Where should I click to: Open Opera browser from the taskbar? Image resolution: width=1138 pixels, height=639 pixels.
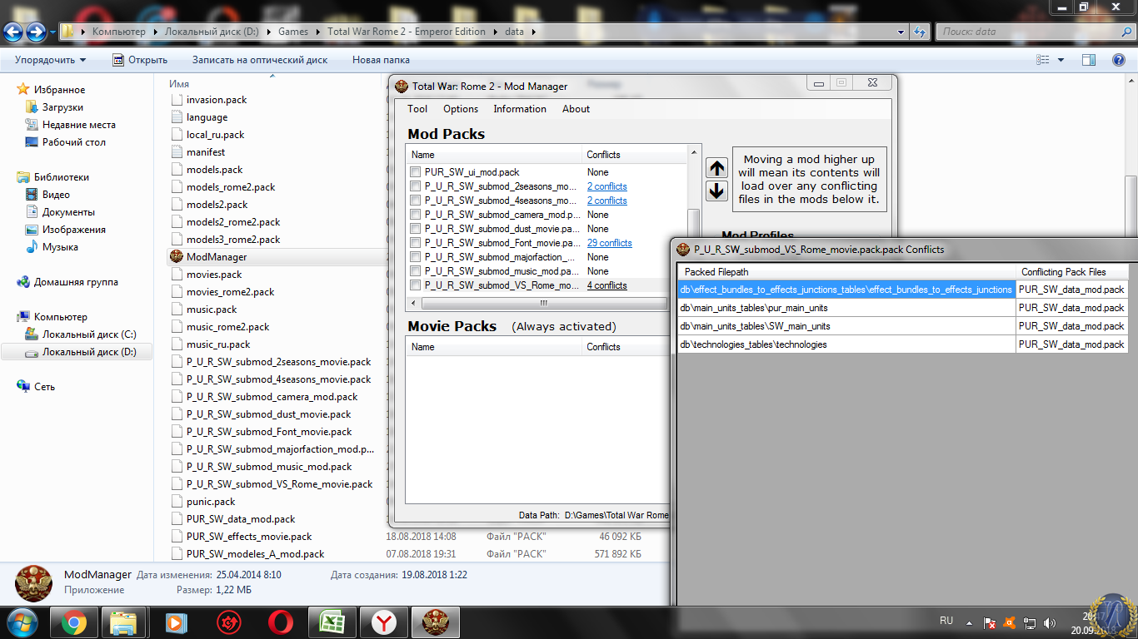pos(280,622)
